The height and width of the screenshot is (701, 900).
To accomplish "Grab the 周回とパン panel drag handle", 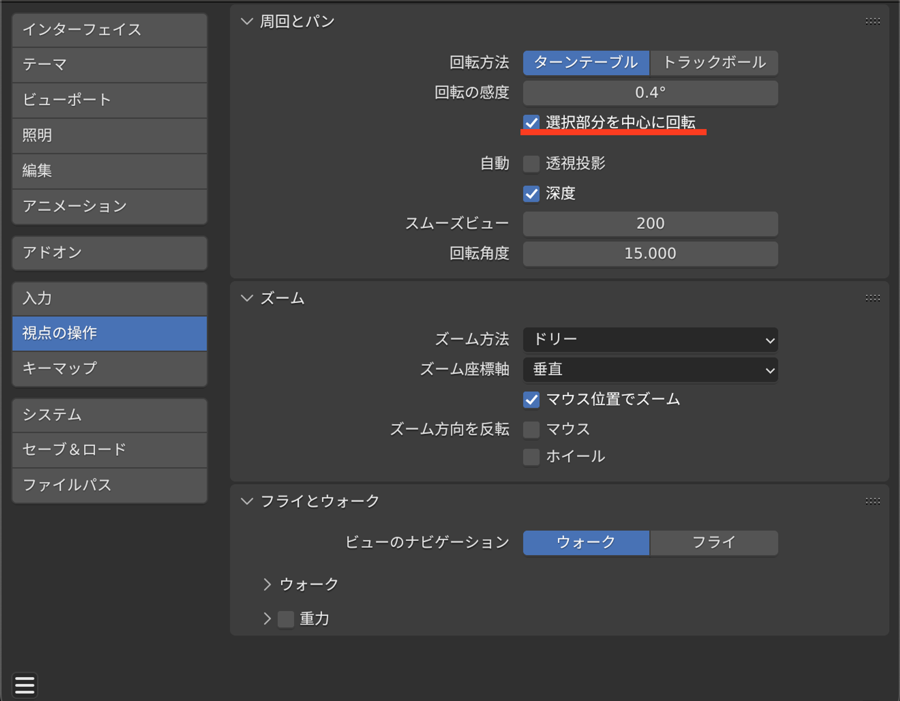I will pos(873,21).
